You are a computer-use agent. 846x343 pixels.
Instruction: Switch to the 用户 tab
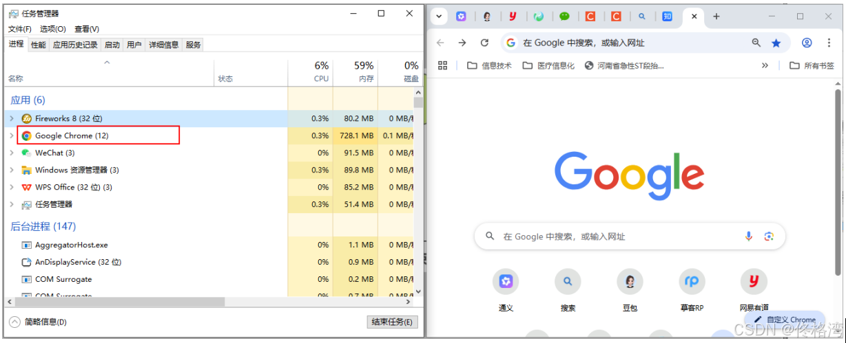point(134,45)
